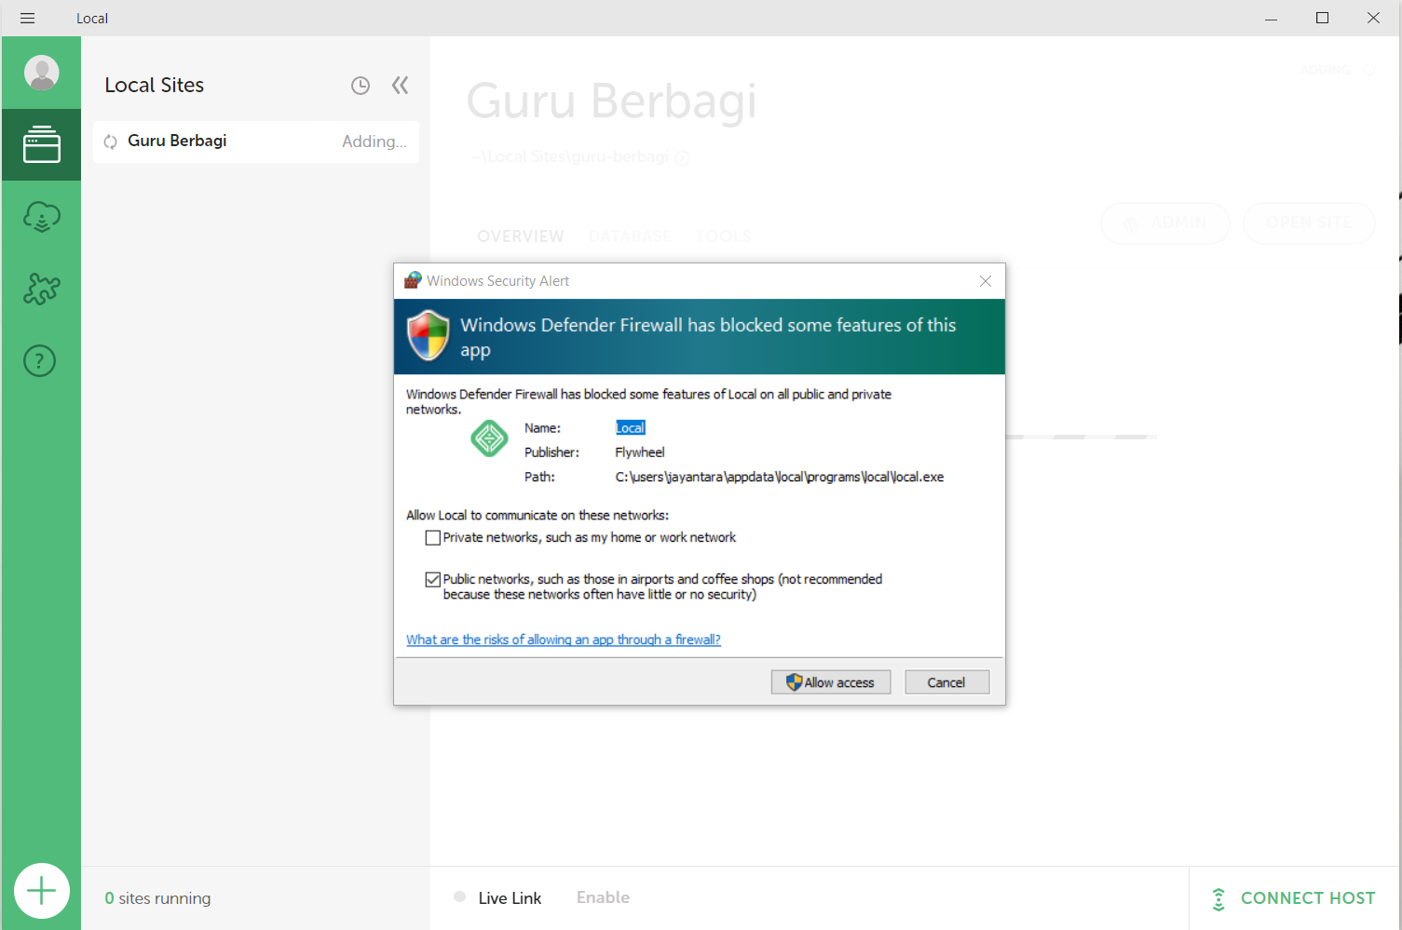The height and width of the screenshot is (930, 1402).
Task: Switch to the Overview tab
Action: click(521, 236)
